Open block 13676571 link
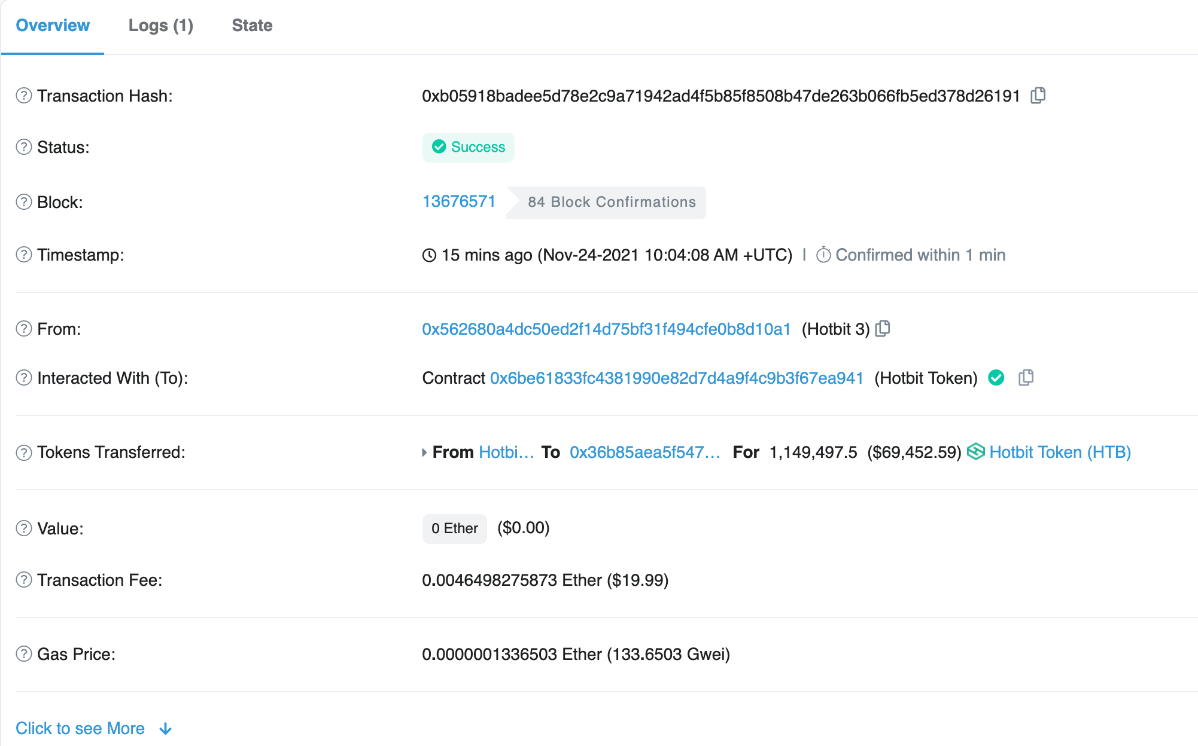 pos(459,201)
